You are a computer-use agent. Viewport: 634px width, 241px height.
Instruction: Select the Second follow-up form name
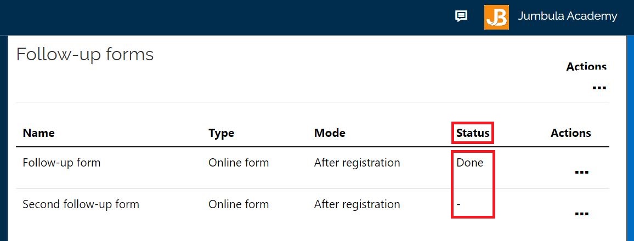(81, 204)
